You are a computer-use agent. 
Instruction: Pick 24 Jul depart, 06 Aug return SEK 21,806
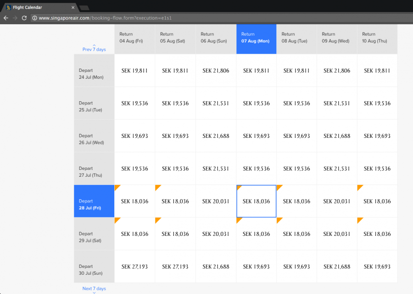pos(216,71)
